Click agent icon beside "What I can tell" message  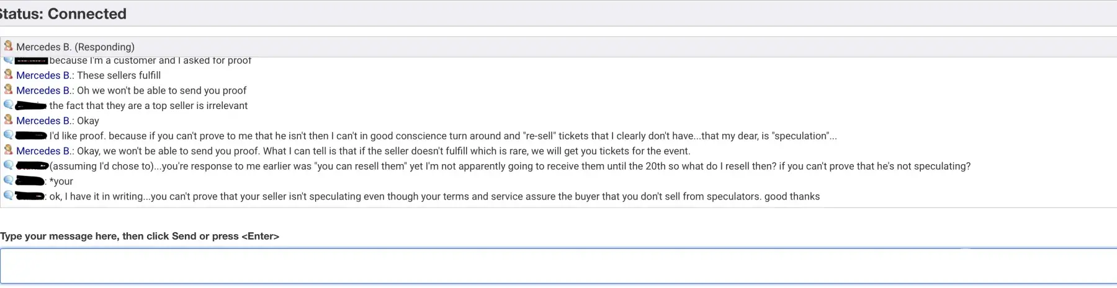(x=8, y=150)
